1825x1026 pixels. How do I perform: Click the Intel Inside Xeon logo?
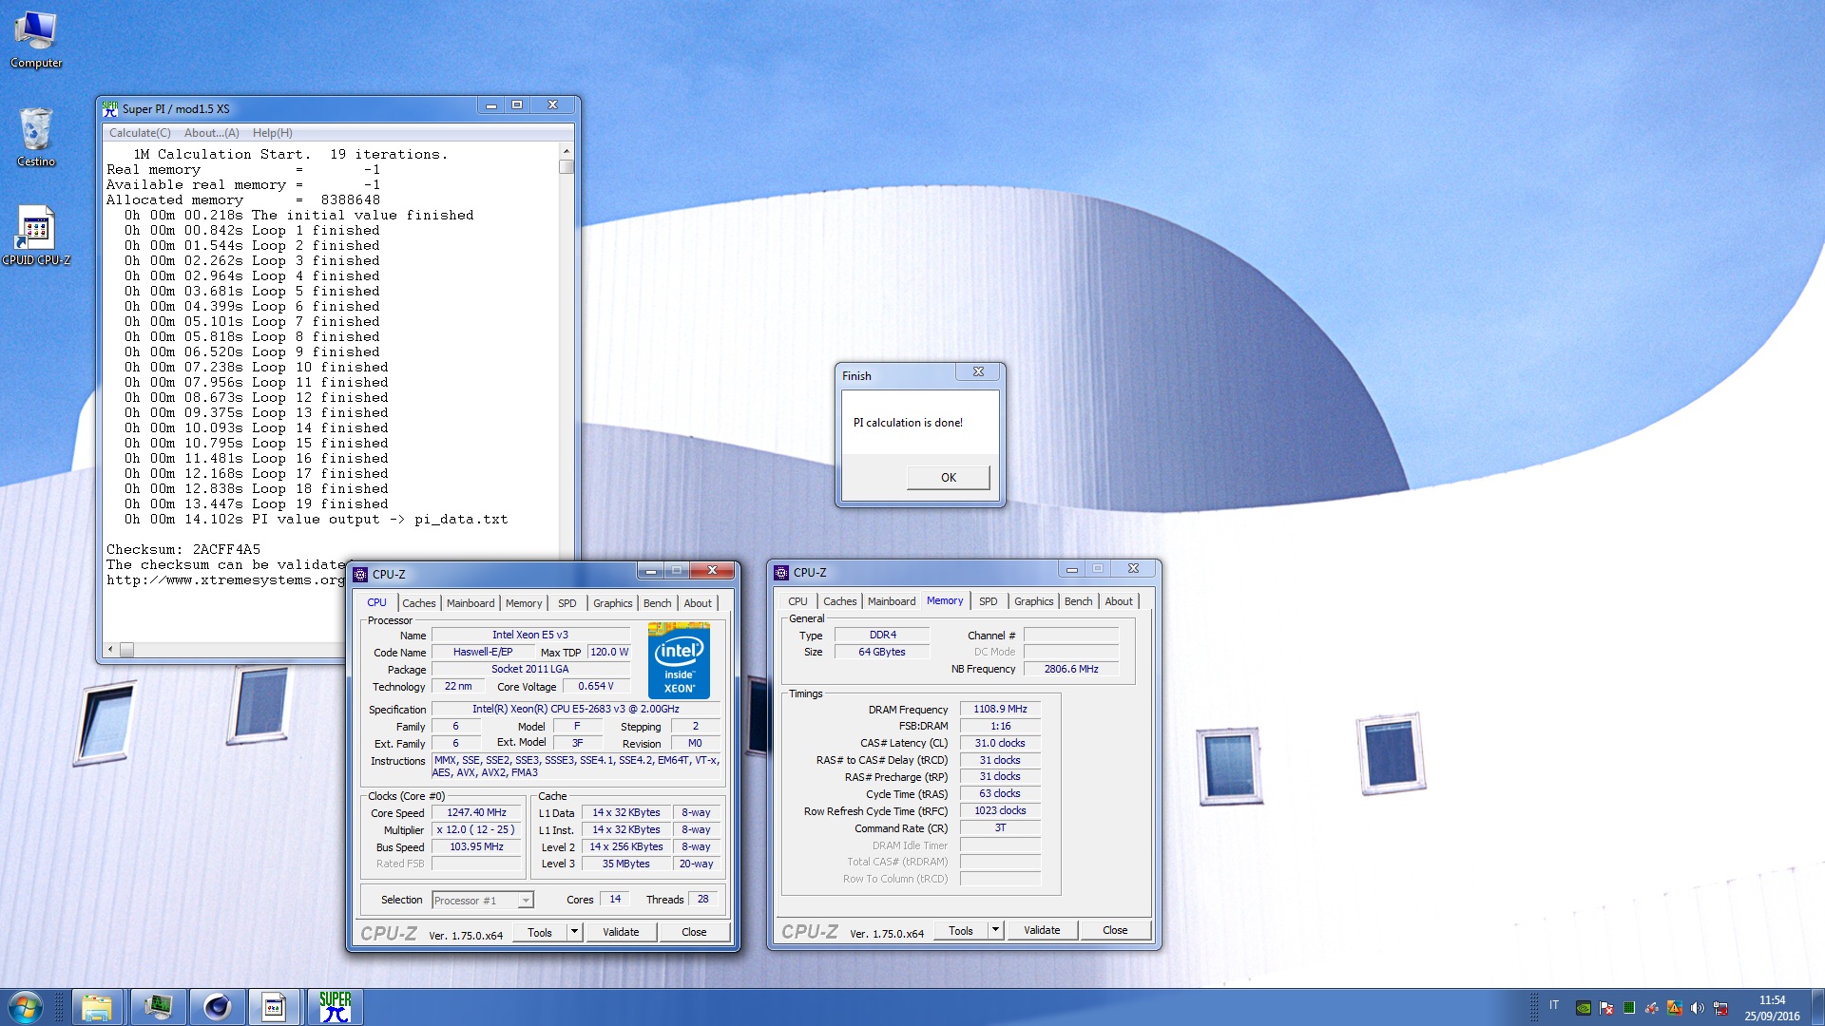click(x=679, y=660)
